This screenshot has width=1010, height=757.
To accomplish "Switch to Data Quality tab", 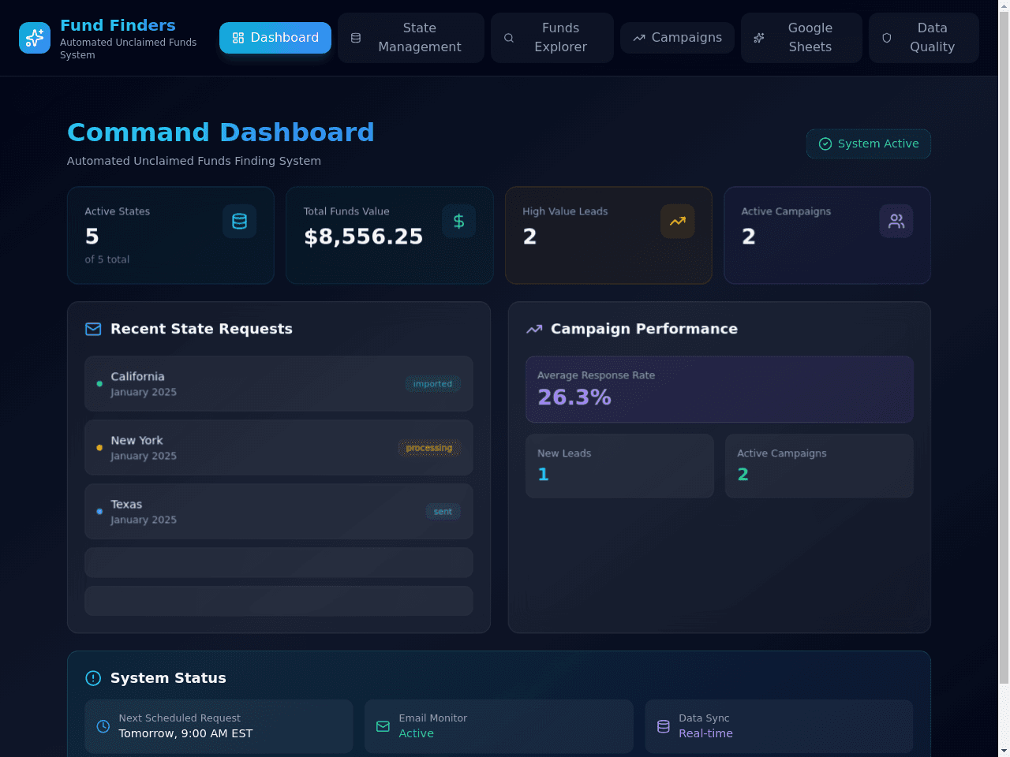I will pyautogui.click(x=924, y=38).
